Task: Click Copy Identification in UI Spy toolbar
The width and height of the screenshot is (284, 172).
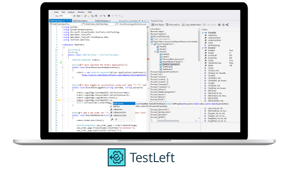Action: (192, 25)
